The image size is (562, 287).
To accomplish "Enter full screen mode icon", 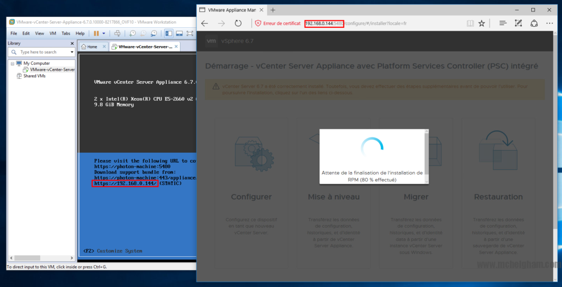I will (190, 33).
